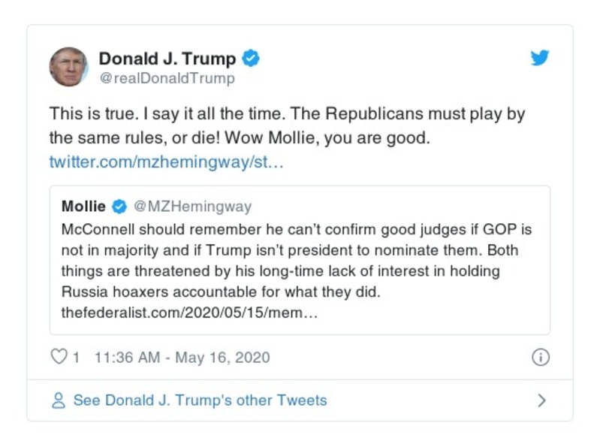Image resolution: width=600 pixels, height=447 pixels.
Task: Follow the twitter.com/mzhemingway link
Action: coord(166,162)
